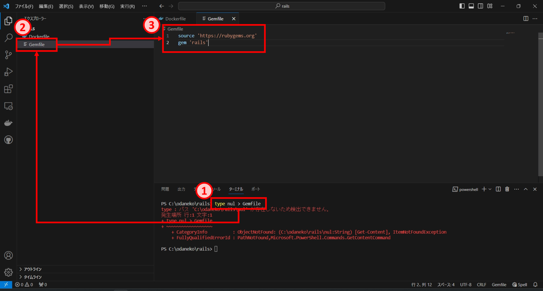The width and height of the screenshot is (543, 291).
Task: Open the Docker extension view
Action: tap(8, 123)
